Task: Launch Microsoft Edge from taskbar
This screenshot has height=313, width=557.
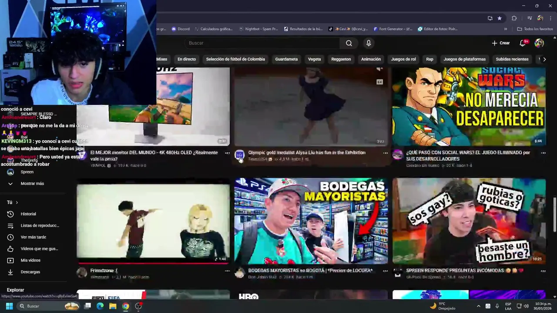Action: (x=100, y=306)
